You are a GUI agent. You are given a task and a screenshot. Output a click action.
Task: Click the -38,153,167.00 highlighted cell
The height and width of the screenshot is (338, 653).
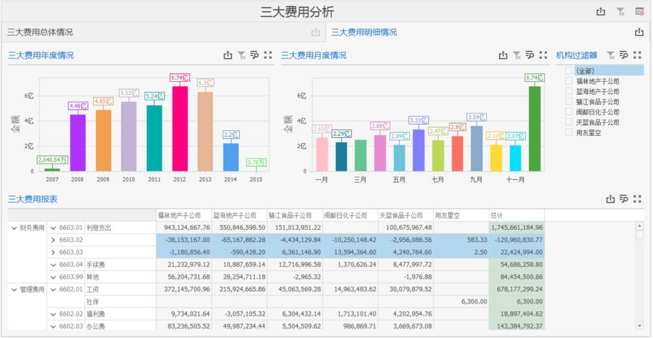tap(184, 240)
